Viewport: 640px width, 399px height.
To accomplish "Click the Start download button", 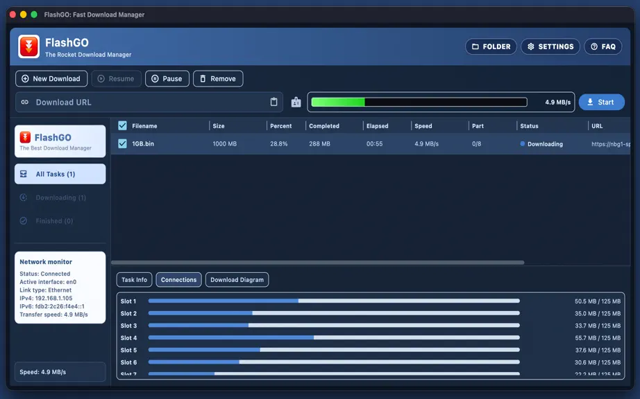I will (x=602, y=103).
